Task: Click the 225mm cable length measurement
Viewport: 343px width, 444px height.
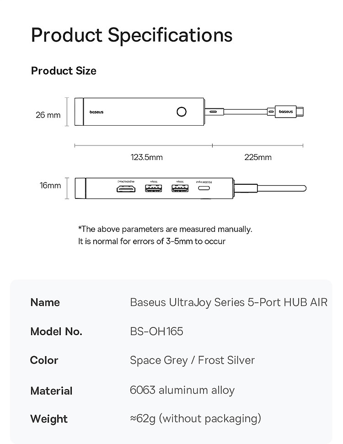Action: coord(258,157)
